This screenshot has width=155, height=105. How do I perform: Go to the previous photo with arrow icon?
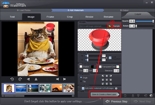point(57,79)
